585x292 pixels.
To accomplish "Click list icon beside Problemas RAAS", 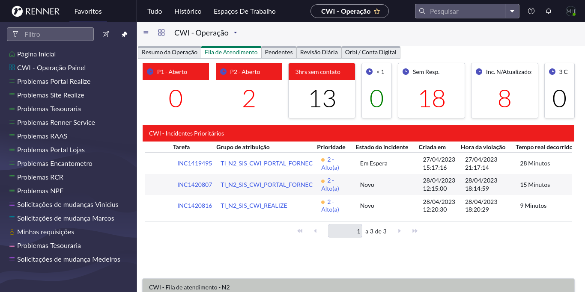I will tap(12, 136).
